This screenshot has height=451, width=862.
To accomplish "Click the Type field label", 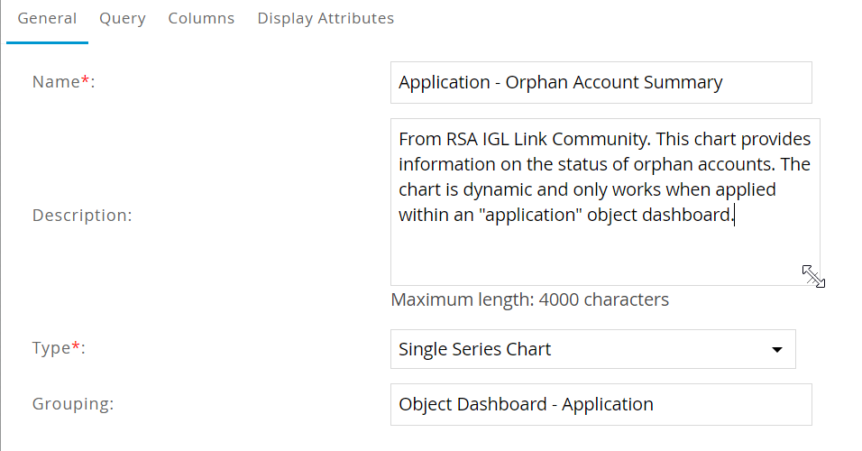I will pos(50,349).
